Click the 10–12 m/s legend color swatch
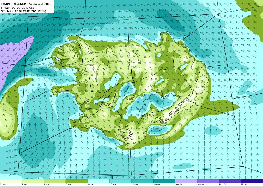 tap(120, 181)
